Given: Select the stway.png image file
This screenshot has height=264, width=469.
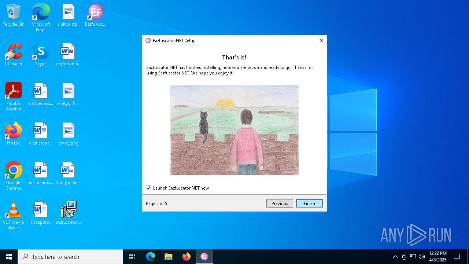Looking at the screenshot, I should point(68,134).
